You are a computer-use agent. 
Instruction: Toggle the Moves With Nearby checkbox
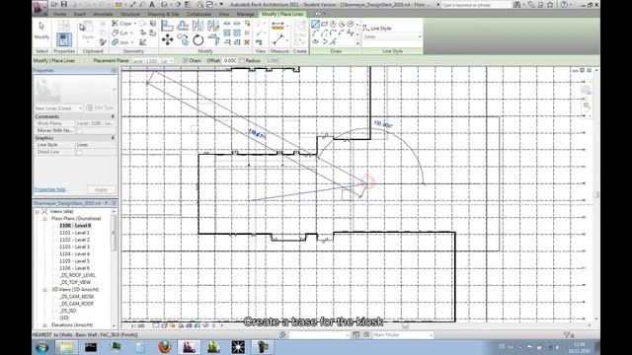(79, 131)
